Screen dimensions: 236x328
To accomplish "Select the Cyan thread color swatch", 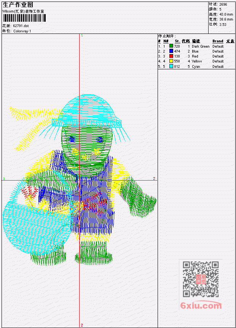I will click(171, 66).
